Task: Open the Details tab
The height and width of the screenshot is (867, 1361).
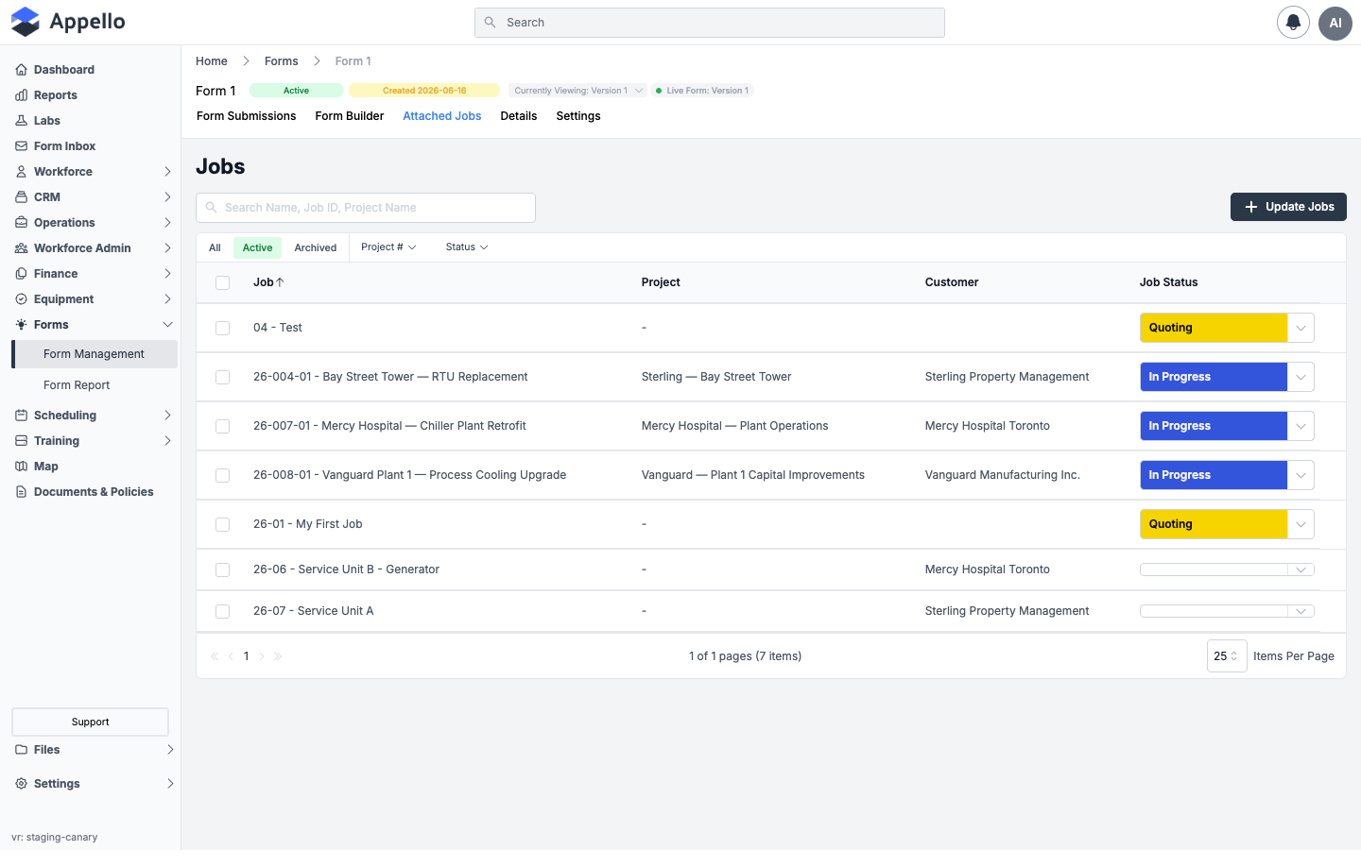Action: tap(519, 116)
